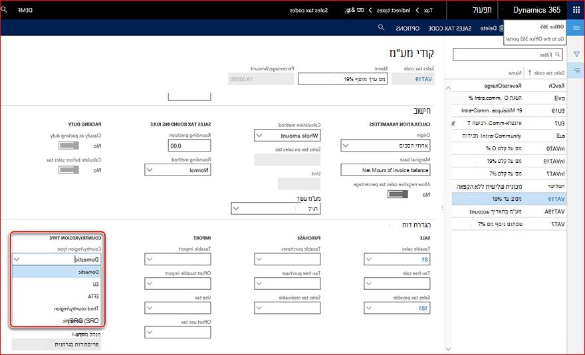Screen dimensions: 585x355
Task: Select the VAT19A row in list
Action: pyautogui.click(x=509, y=211)
